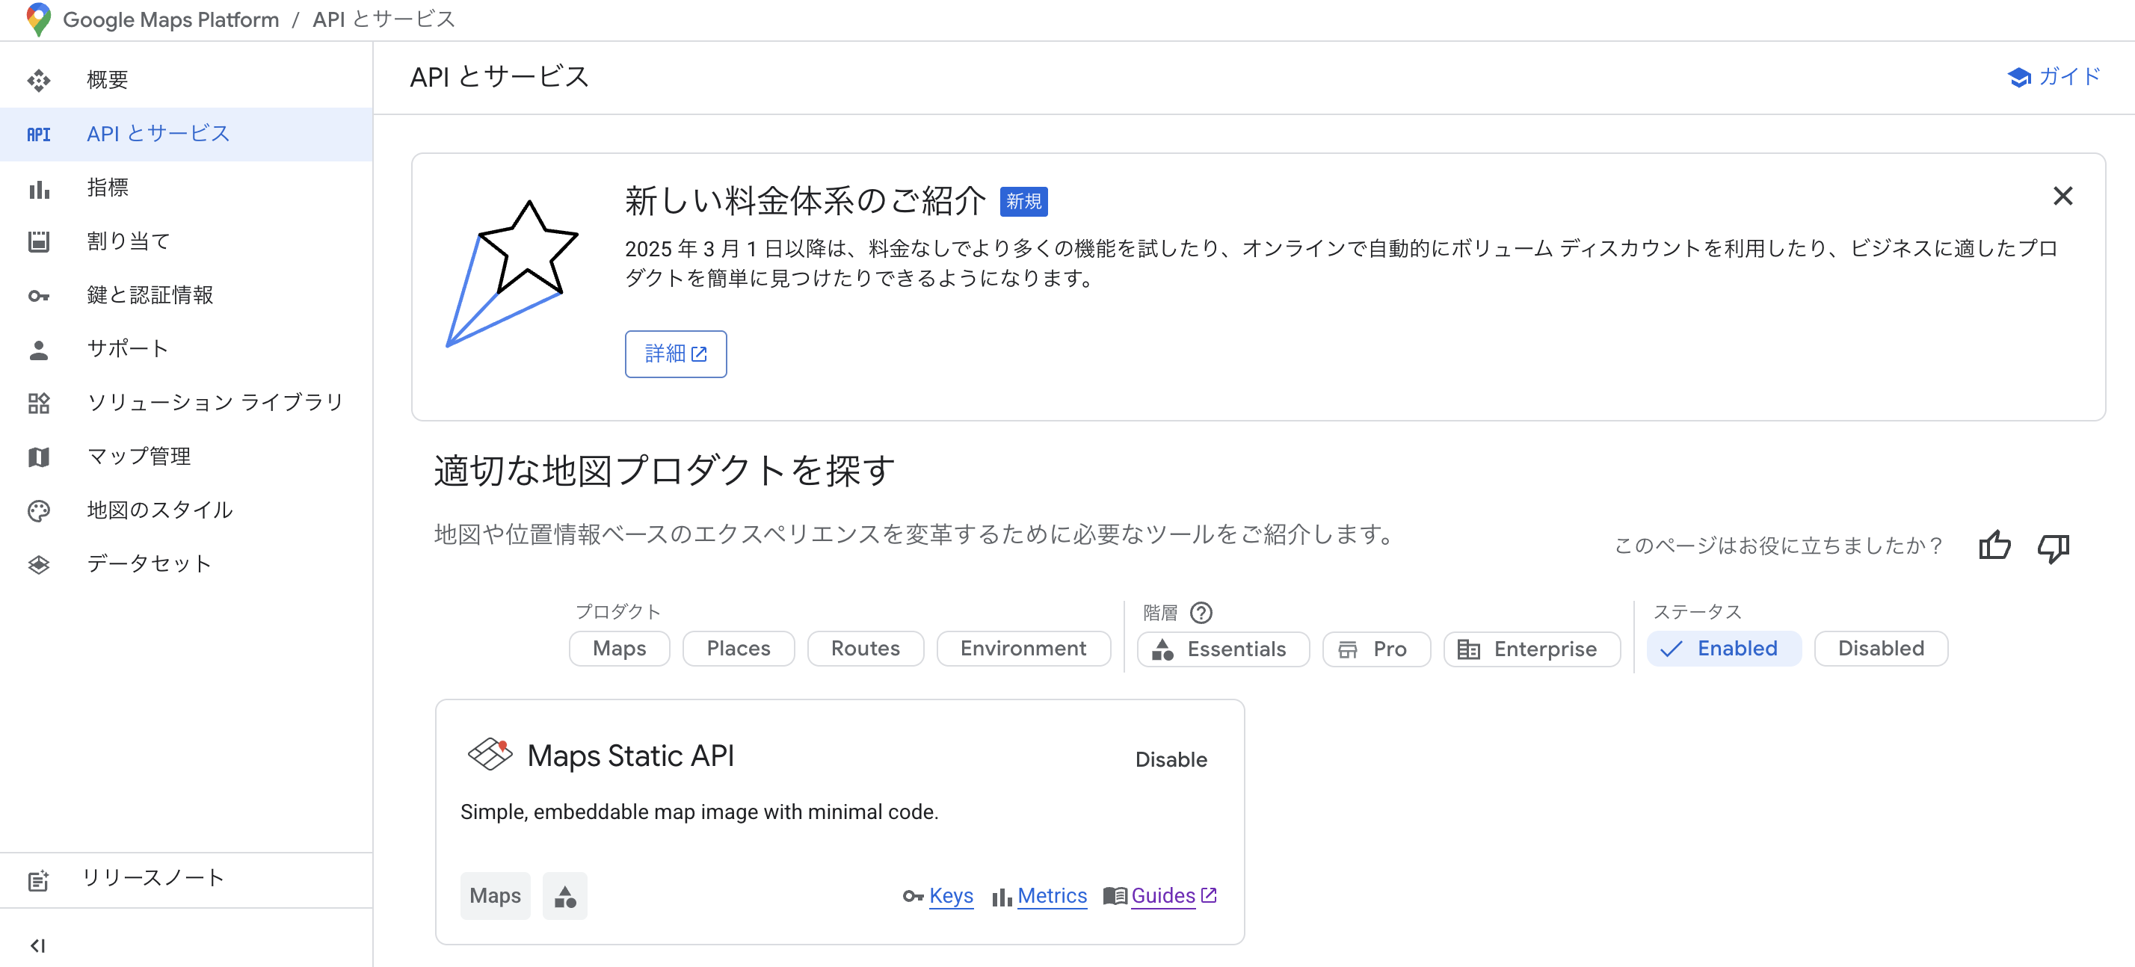Open マップ管理 in the sidebar
The image size is (2135, 967).
click(138, 455)
